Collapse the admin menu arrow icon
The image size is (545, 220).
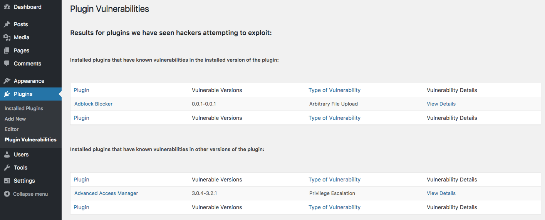point(7,194)
